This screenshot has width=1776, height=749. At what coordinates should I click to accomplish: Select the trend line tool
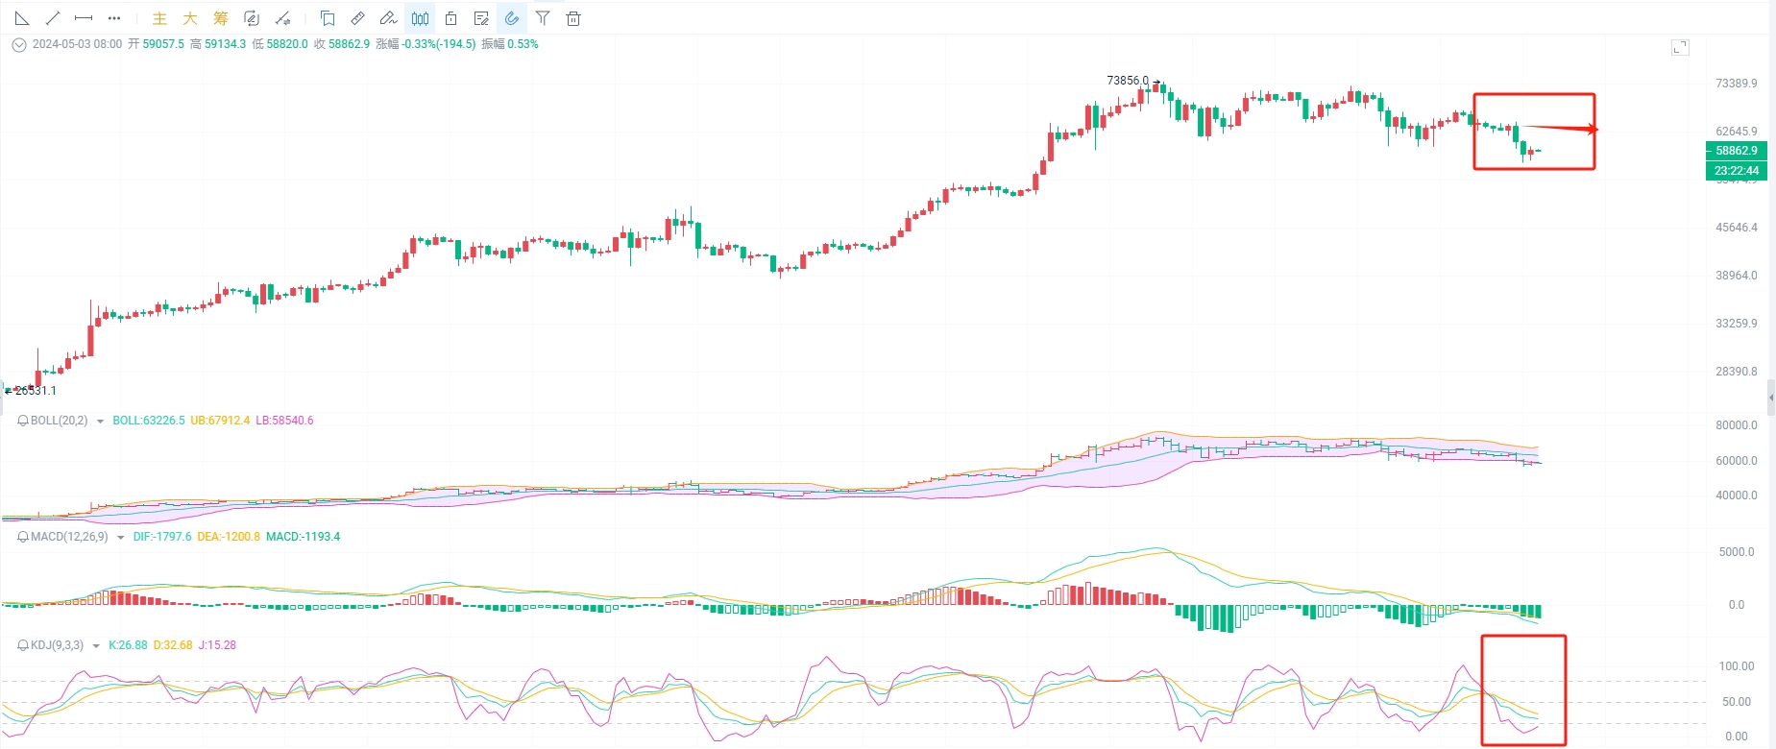click(x=53, y=18)
